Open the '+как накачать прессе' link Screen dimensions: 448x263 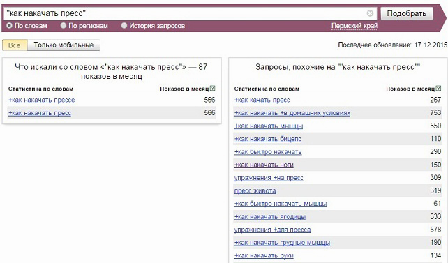click(x=41, y=100)
